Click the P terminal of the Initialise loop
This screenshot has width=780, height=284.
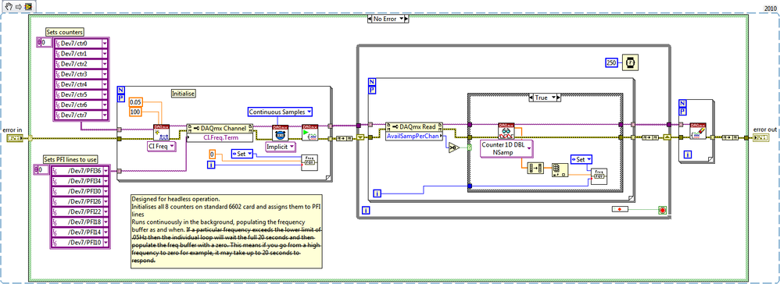(121, 98)
